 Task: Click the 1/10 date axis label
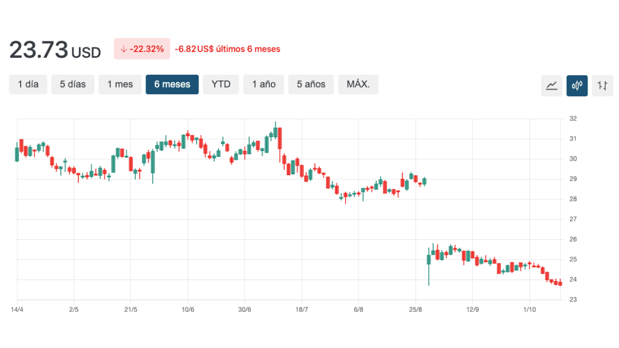click(530, 310)
